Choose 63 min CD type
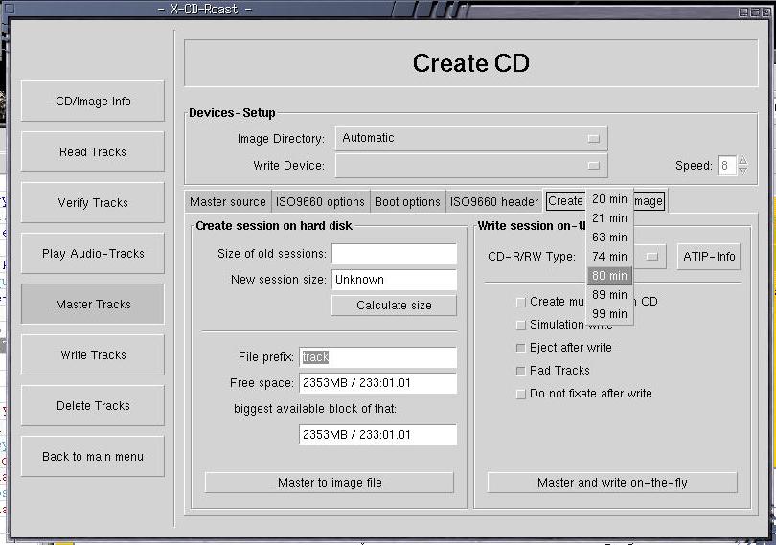The height and width of the screenshot is (545, 776). pos(609,238)
